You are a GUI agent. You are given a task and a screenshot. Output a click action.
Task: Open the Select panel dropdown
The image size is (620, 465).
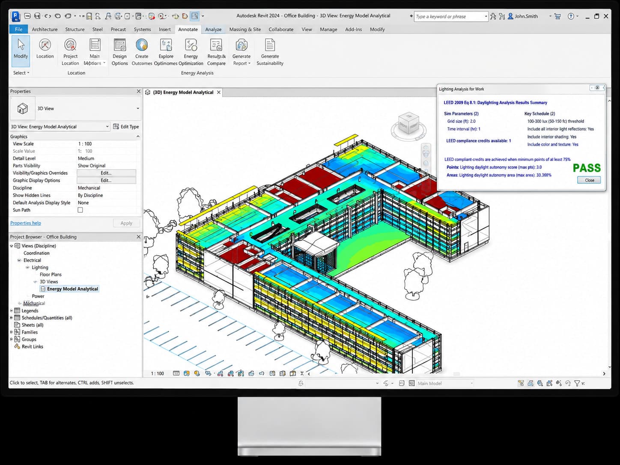[x=21, y=73]
